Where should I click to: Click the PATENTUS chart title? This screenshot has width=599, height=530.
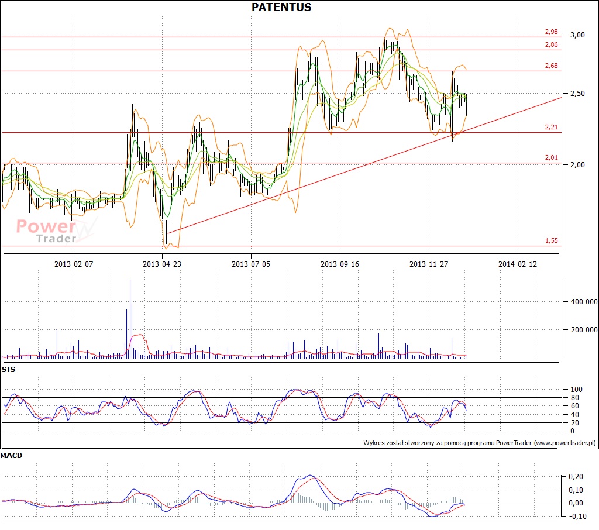[x=281, y=7]
